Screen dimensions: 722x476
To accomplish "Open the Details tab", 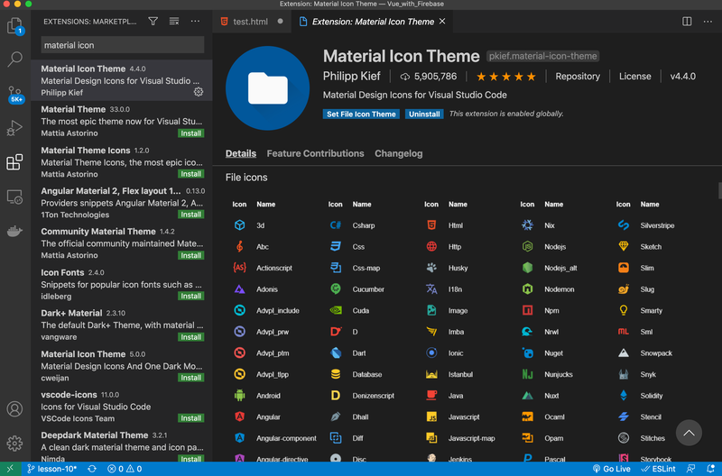I will tap(241, 153).
